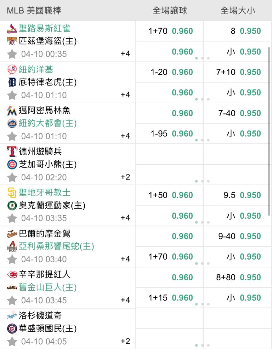Screen dimensions: 272x349
Task: Click the Washington Nationals W logo
Action: click(x=12, y=329)
